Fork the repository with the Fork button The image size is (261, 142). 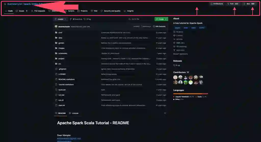click(233, 4)
